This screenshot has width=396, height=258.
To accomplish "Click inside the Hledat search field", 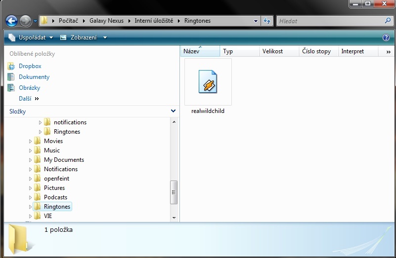I will coord(329,21).
